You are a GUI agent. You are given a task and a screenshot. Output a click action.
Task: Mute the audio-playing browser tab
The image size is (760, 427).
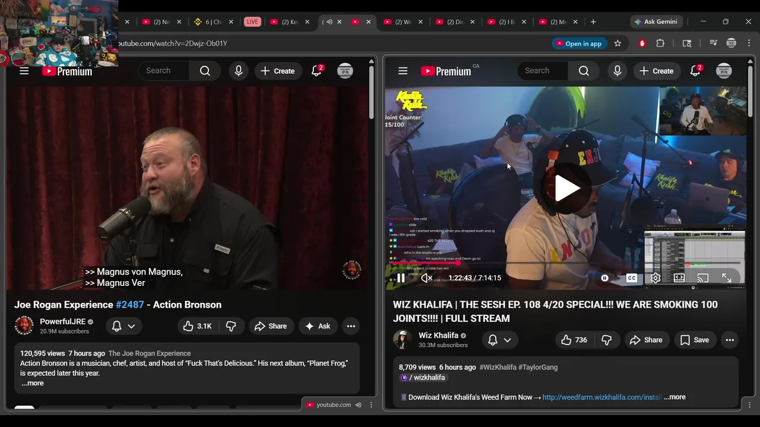point(329,22)
